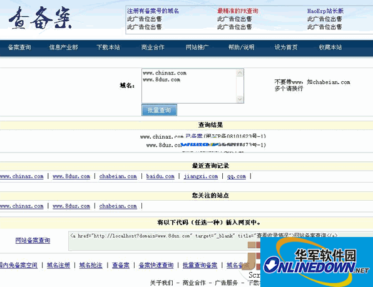Open www.chinaz.com under 您关注的站点
The height and width of the screenshot is (287, 373).
(x=22, y=206)
